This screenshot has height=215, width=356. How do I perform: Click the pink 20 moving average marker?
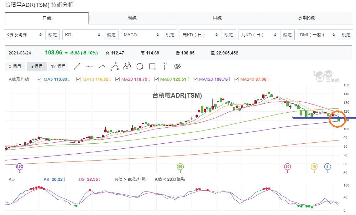point(287,167)
